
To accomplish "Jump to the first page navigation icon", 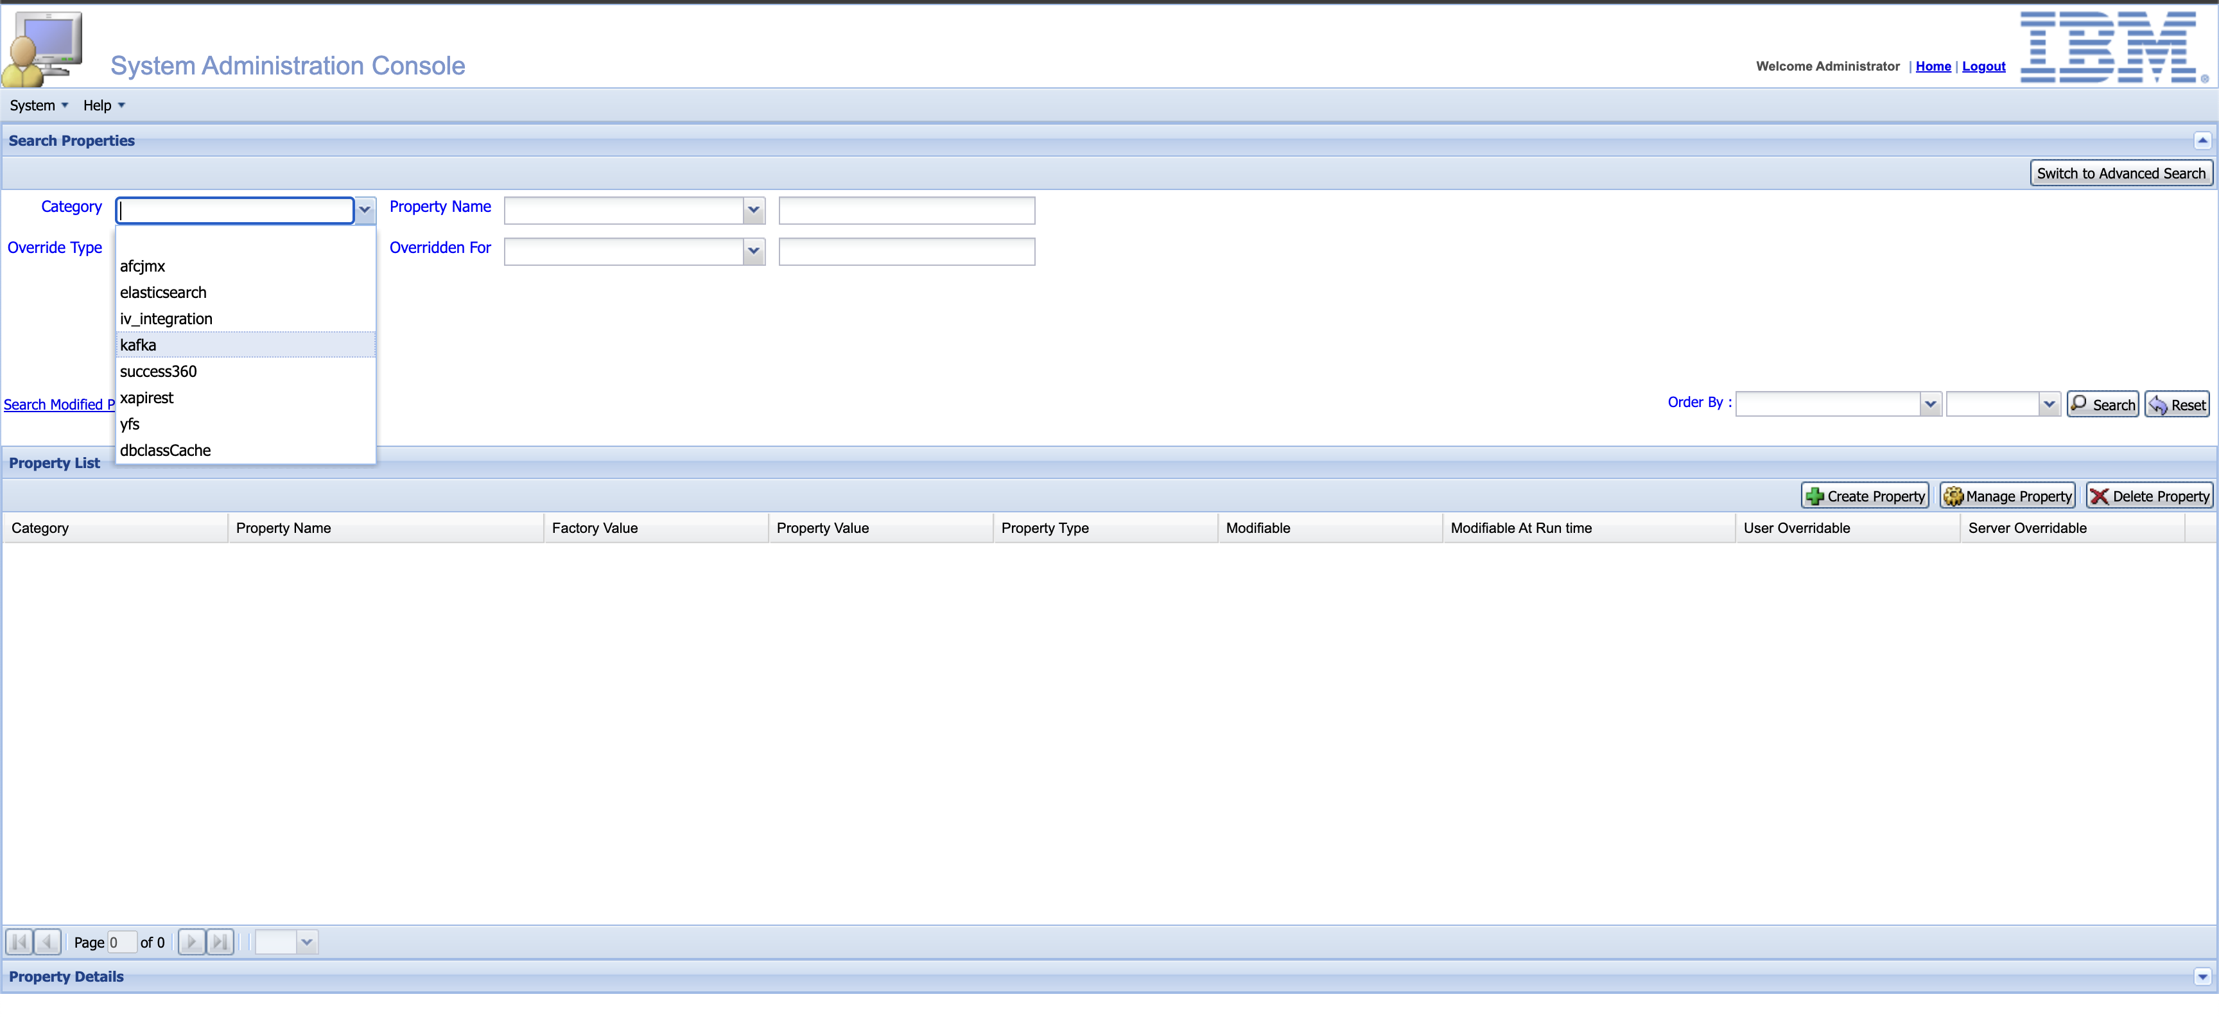I will pos(18,942).
